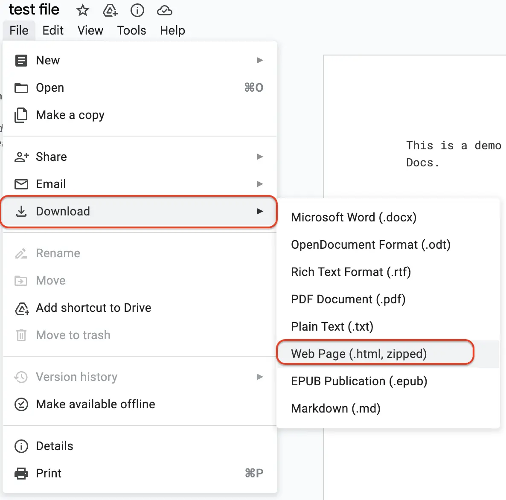Screen dimensions: 506x500
Task: Click the Print ⌘P shortcut text
Action: coord(254,474)
